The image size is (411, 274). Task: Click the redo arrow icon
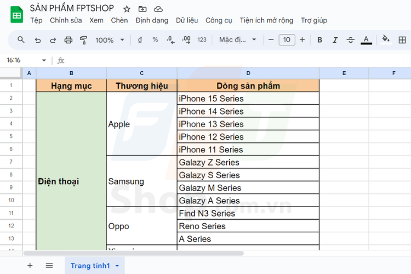pos(53,40)
